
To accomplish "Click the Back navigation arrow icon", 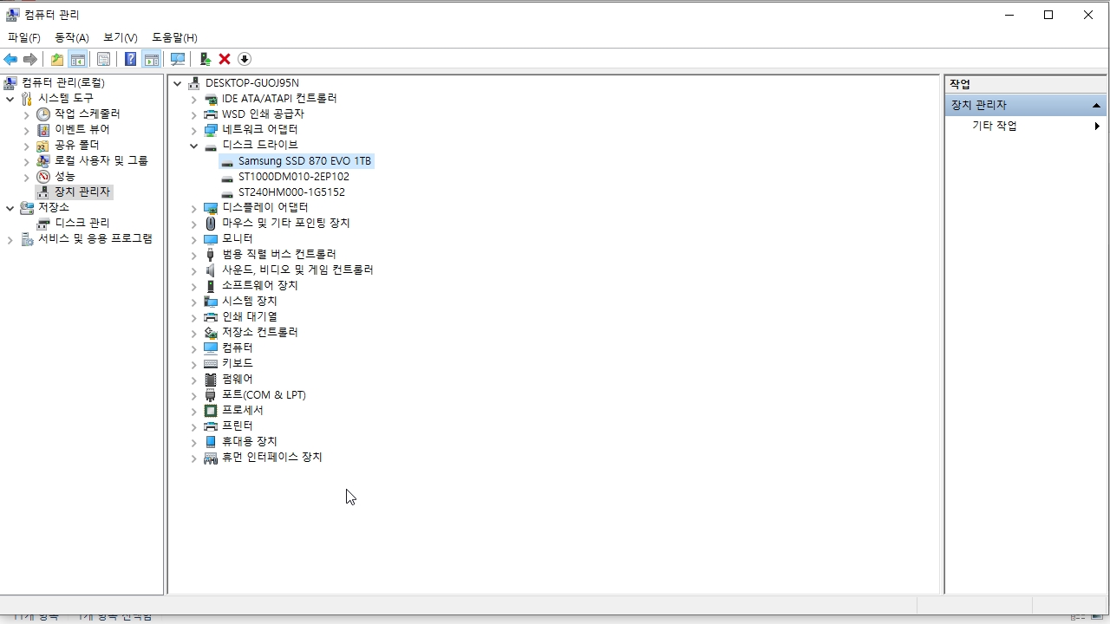I will pos(10,58).
